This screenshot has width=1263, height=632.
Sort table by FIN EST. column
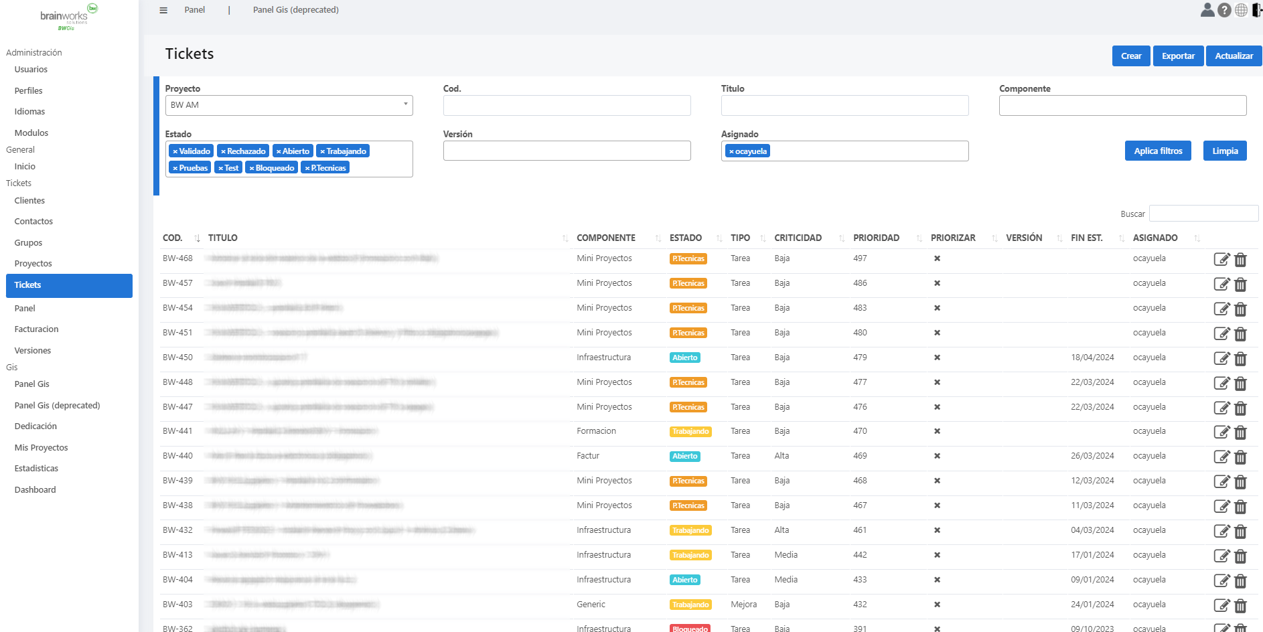click(x=1098, y=238)
